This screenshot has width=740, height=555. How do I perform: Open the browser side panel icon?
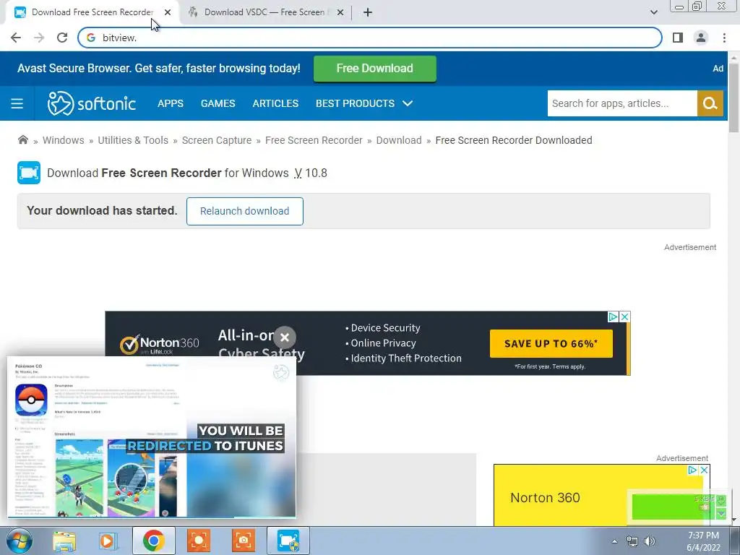click(x=678, y=38)
